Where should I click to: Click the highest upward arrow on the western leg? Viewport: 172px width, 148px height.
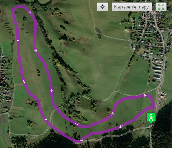(18, 41)
